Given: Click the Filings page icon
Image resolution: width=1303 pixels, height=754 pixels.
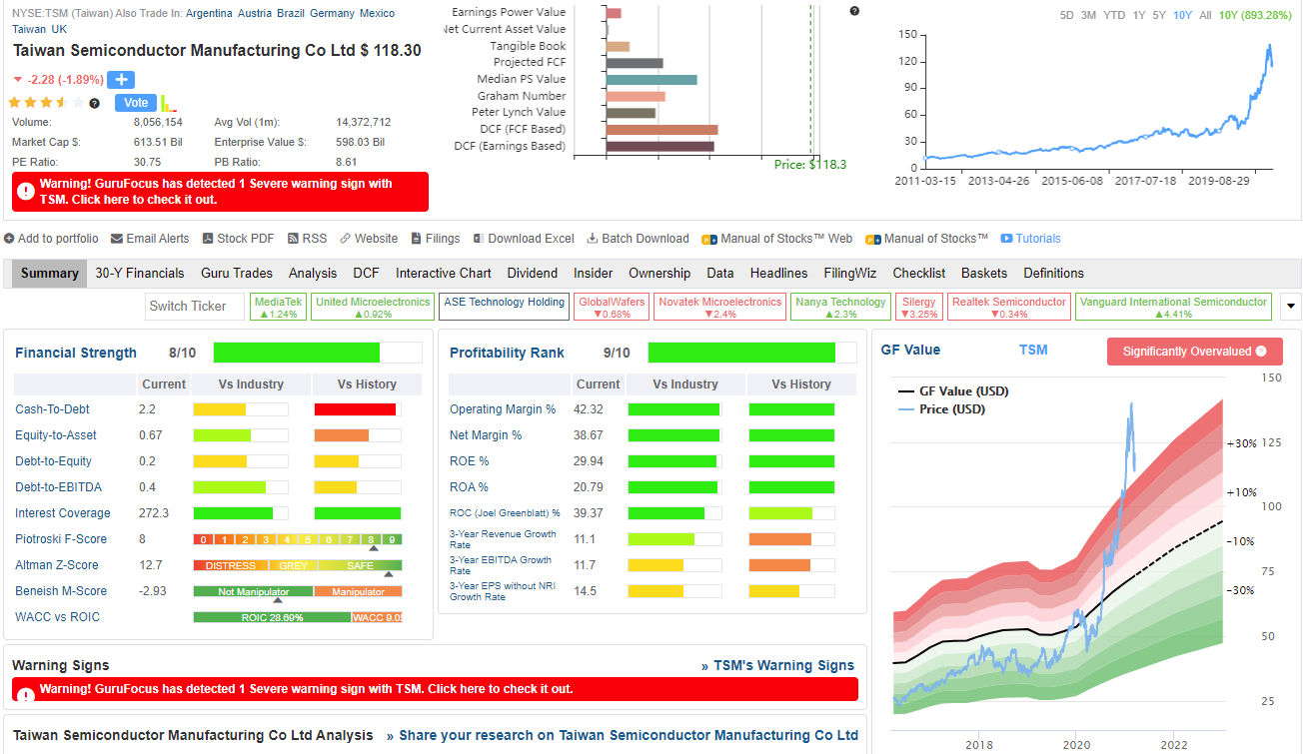Looking at the screenshot, I should click(x=416, y=239).
